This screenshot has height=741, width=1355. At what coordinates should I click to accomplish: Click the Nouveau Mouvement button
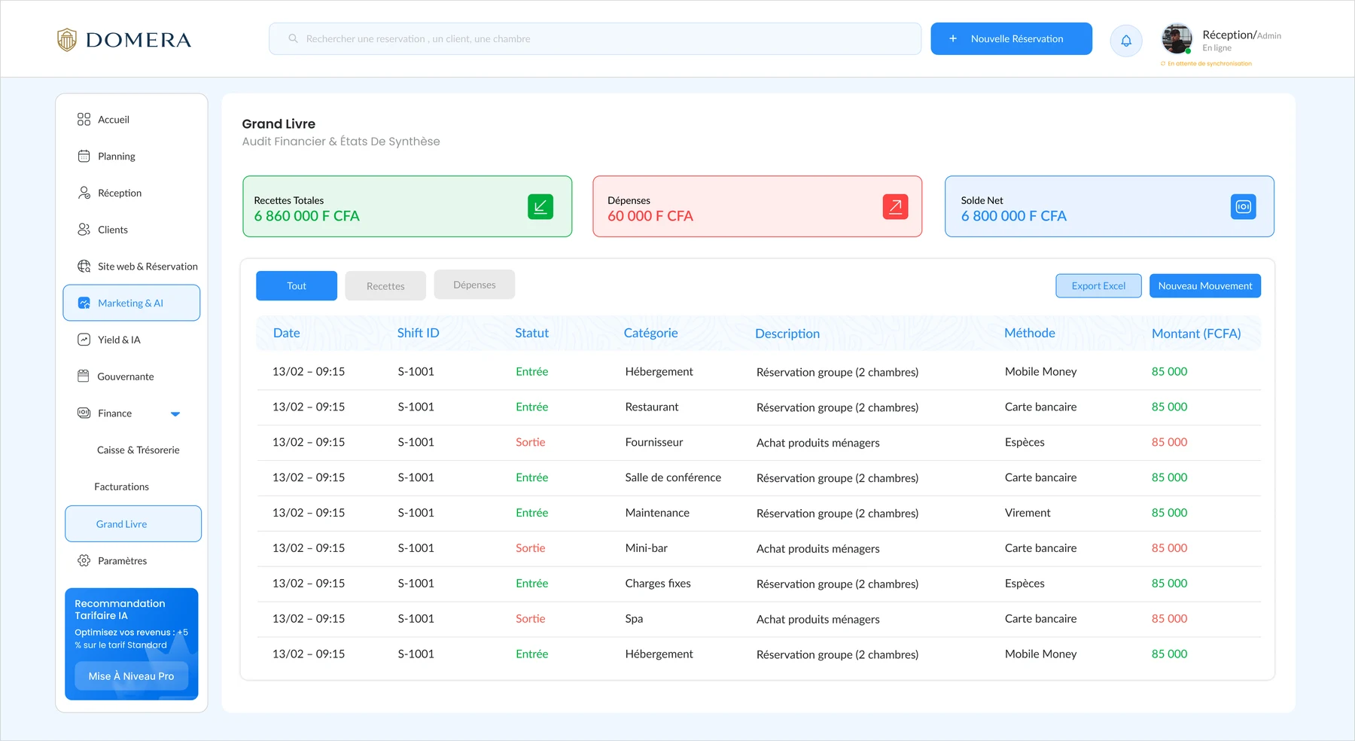click(x=1205, y=286)
